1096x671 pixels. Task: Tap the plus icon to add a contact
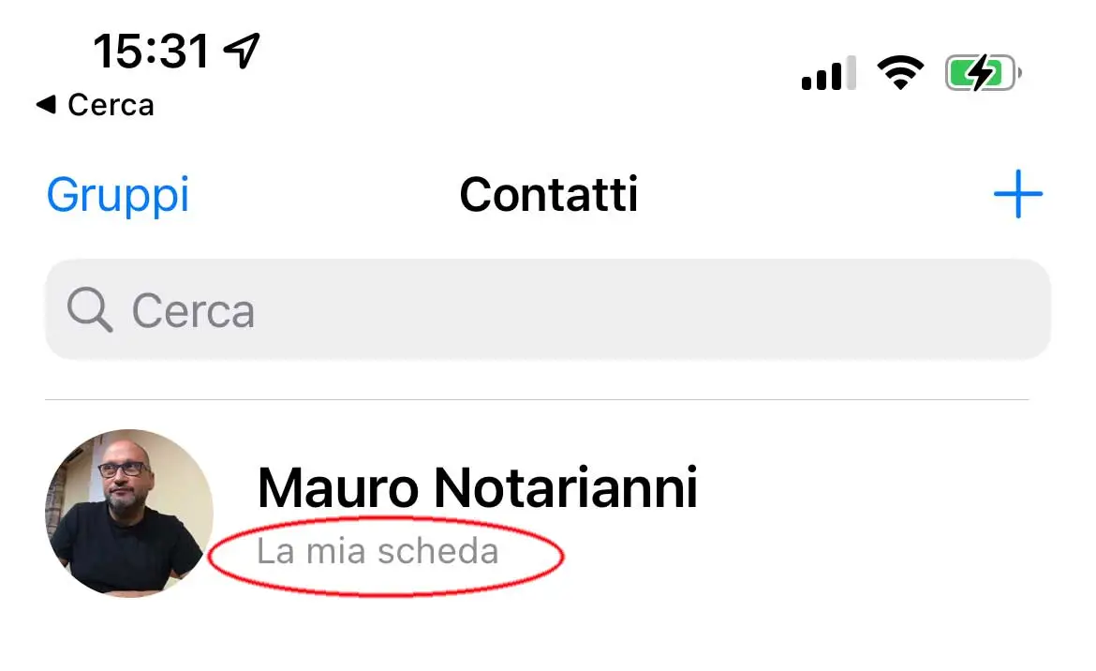click(1020, 195)
